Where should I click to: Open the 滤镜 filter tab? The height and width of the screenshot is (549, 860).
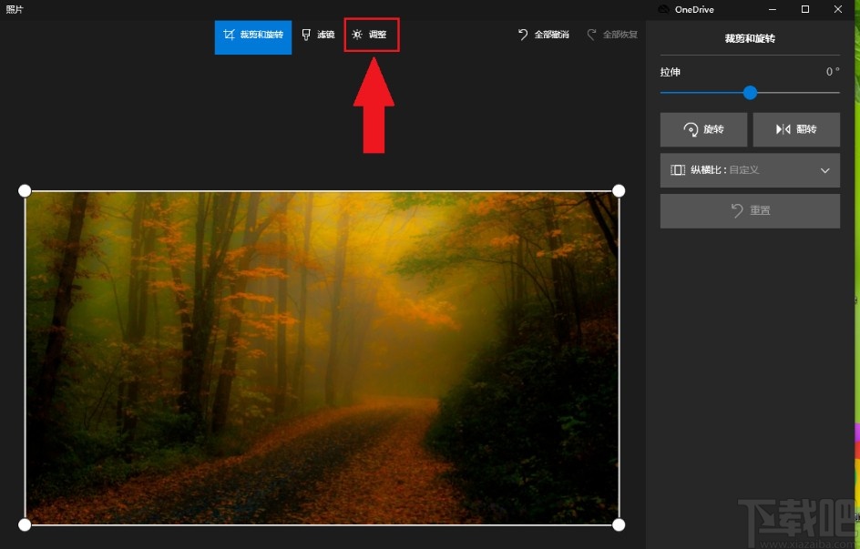point(318,36)
